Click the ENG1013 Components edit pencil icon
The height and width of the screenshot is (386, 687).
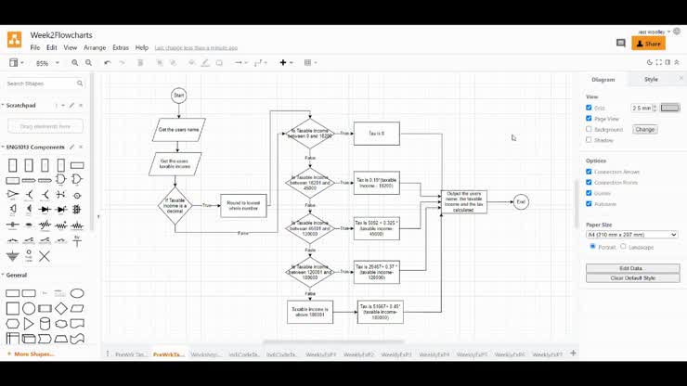click(71, 147)
